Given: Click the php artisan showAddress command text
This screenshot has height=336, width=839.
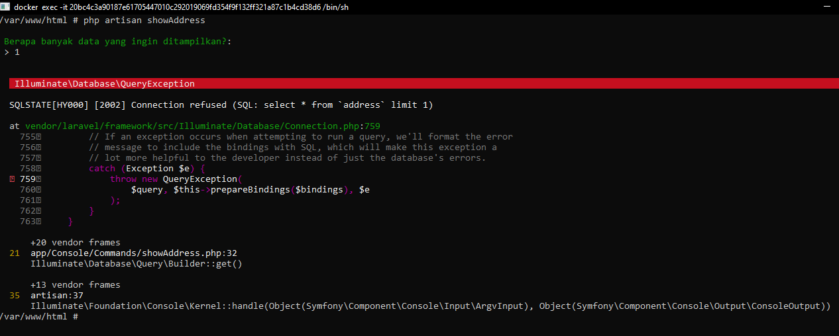Looking at the screenshot, I should pos(144,21).
